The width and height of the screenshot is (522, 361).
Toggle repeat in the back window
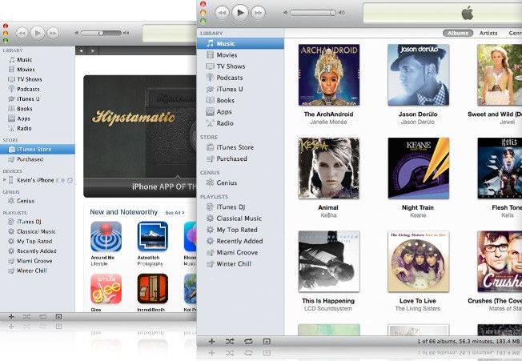[42, 317]
